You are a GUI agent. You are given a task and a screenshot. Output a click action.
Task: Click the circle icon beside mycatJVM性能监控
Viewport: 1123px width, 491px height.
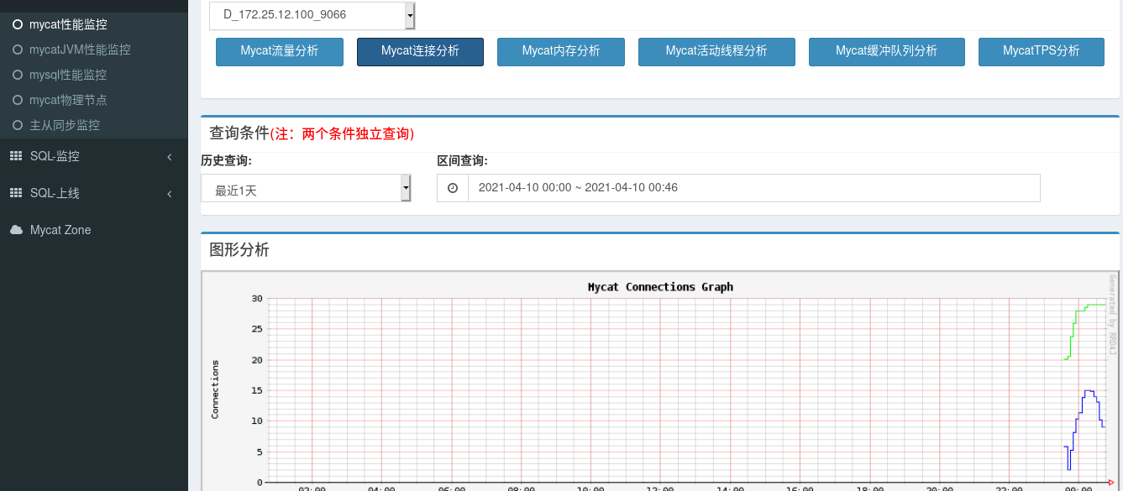18,50
